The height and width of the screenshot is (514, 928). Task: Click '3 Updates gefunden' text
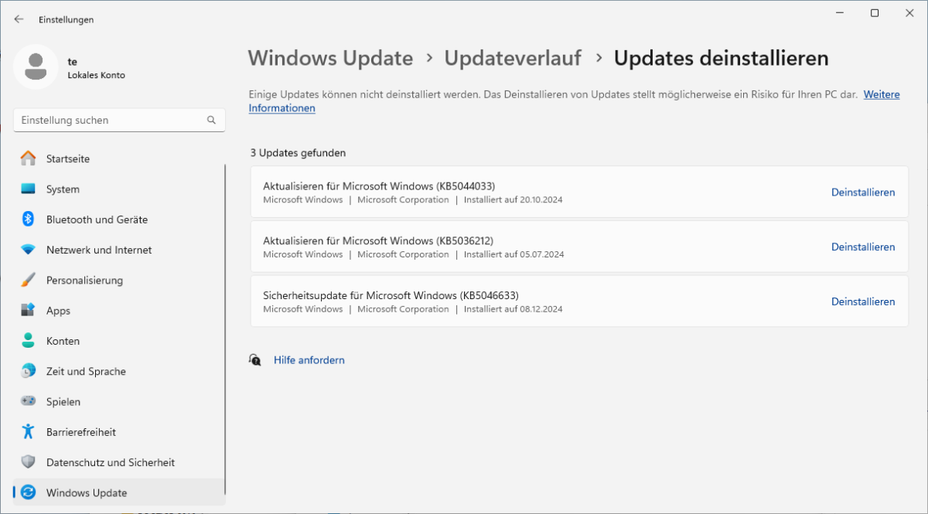pos(298,153)
